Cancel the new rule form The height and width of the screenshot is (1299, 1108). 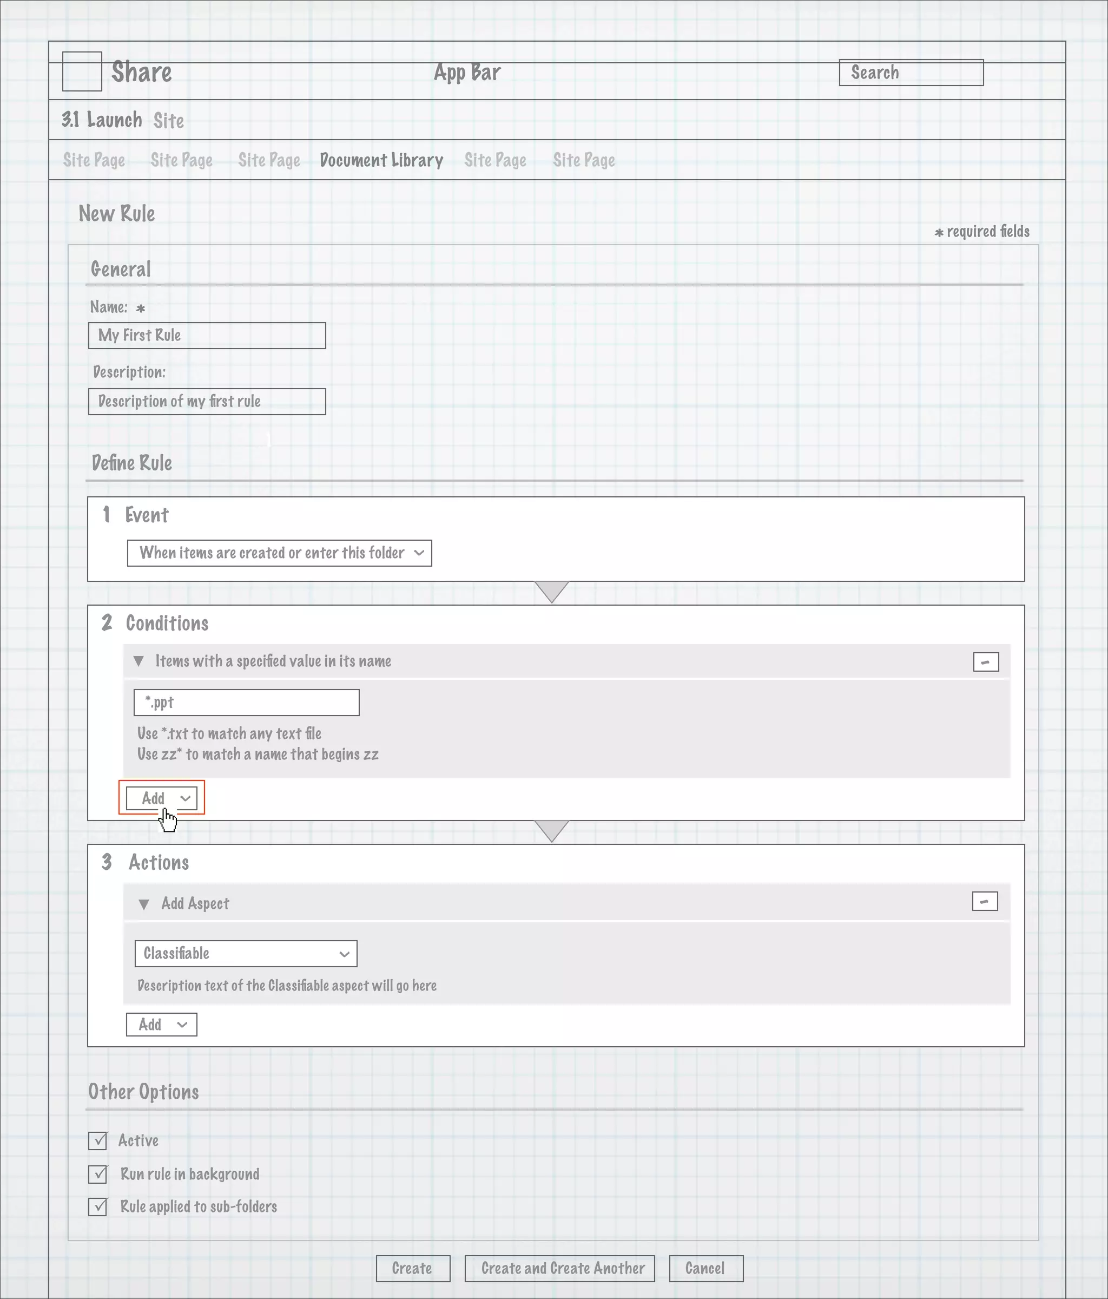coord(705,1268)
